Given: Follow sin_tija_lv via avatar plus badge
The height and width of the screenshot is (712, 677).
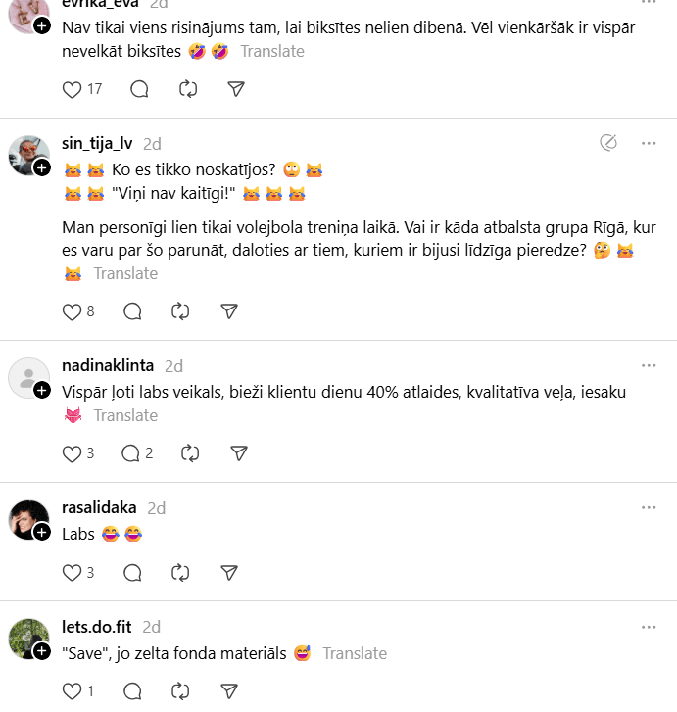Looking at the screenshot, I should [42, 168].
